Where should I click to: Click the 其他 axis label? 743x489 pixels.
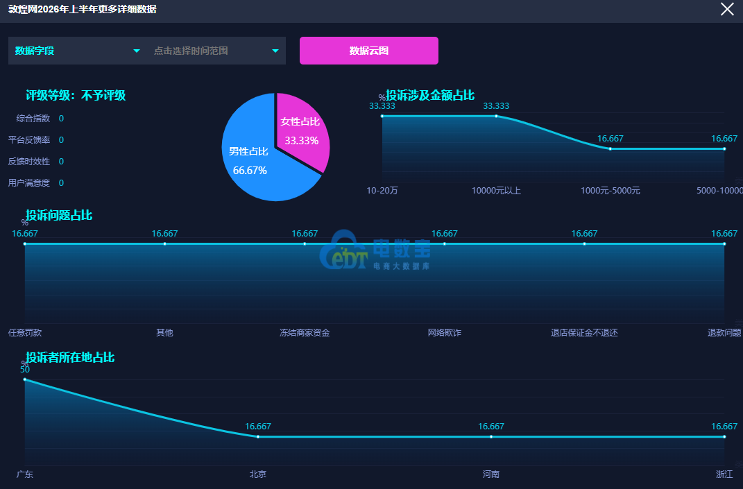pyautogui.click(x=164, y=333)
